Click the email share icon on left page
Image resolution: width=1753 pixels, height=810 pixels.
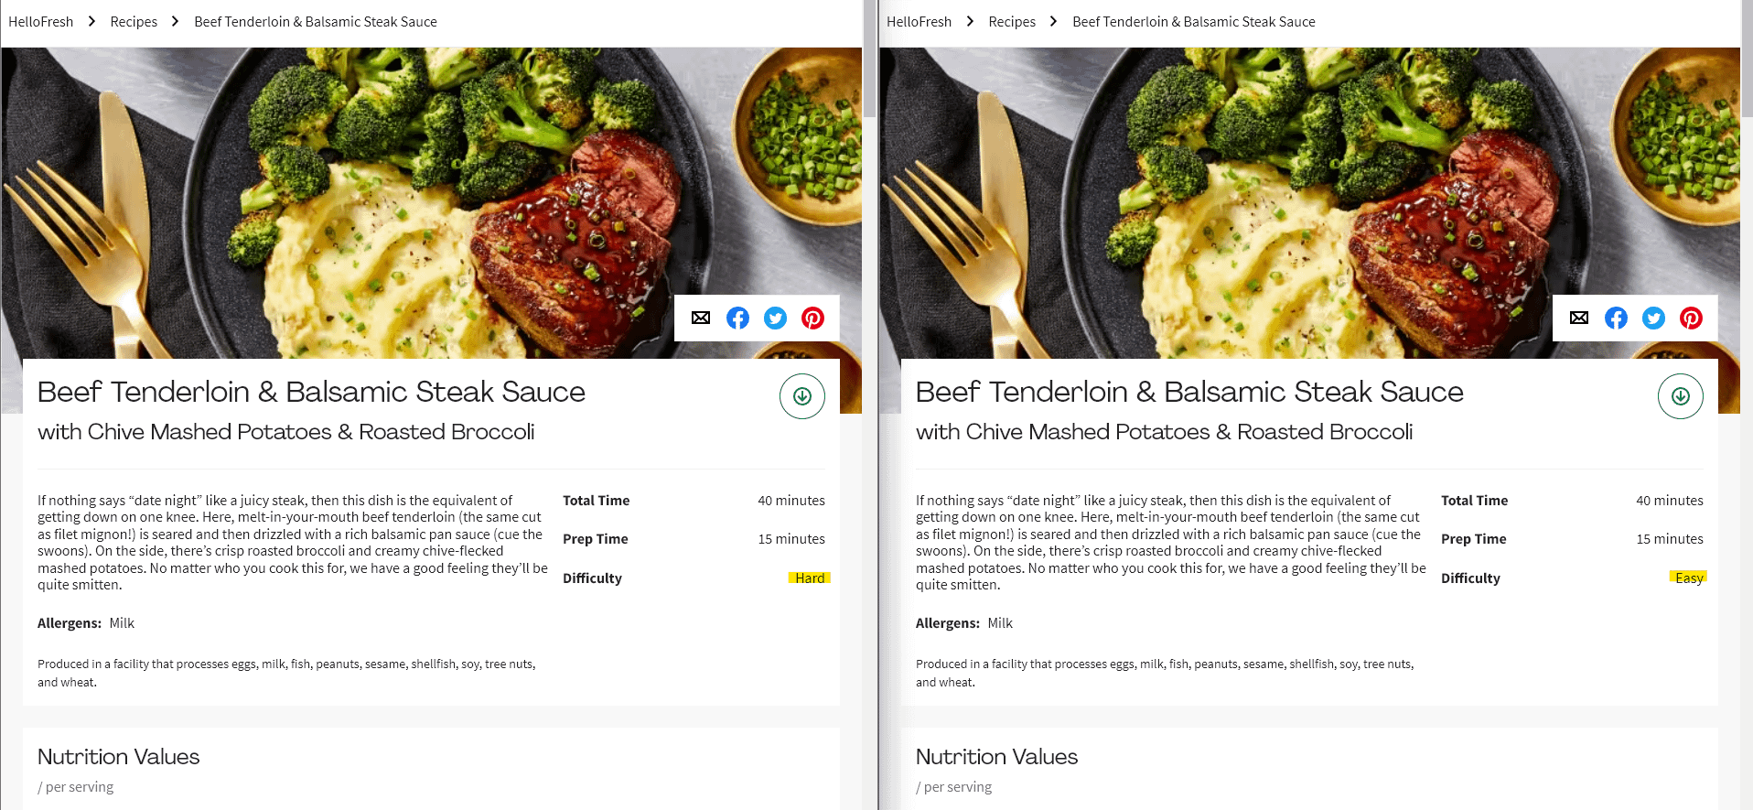701,318
